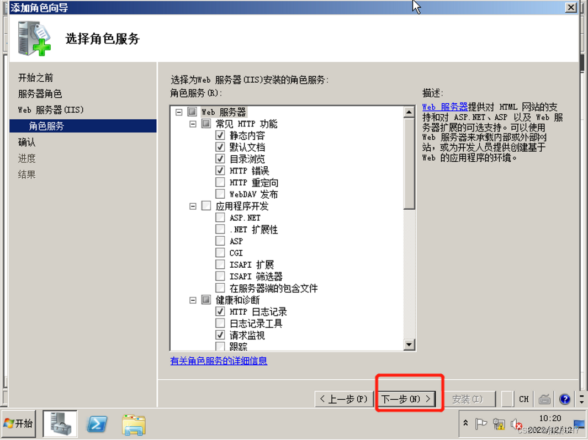The image size is (588, 440).
Task: Open Server Manager from the taskbar
Action: [60, 424]
